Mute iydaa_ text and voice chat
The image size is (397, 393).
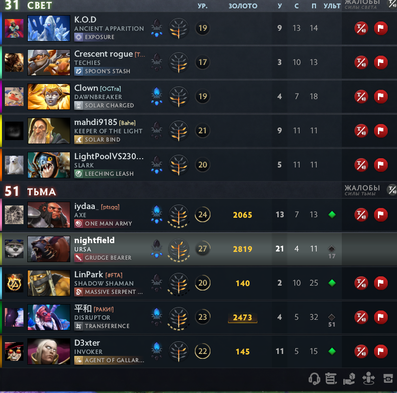pyautogui.click(x=361, y=215)
